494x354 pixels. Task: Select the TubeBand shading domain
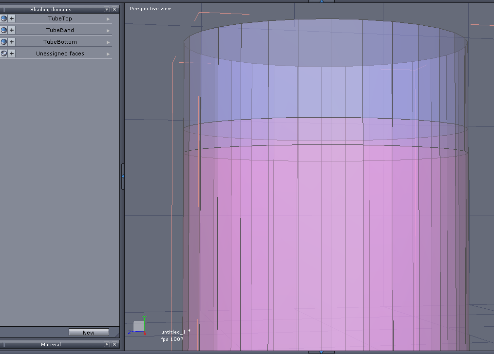tap(60, 30)
